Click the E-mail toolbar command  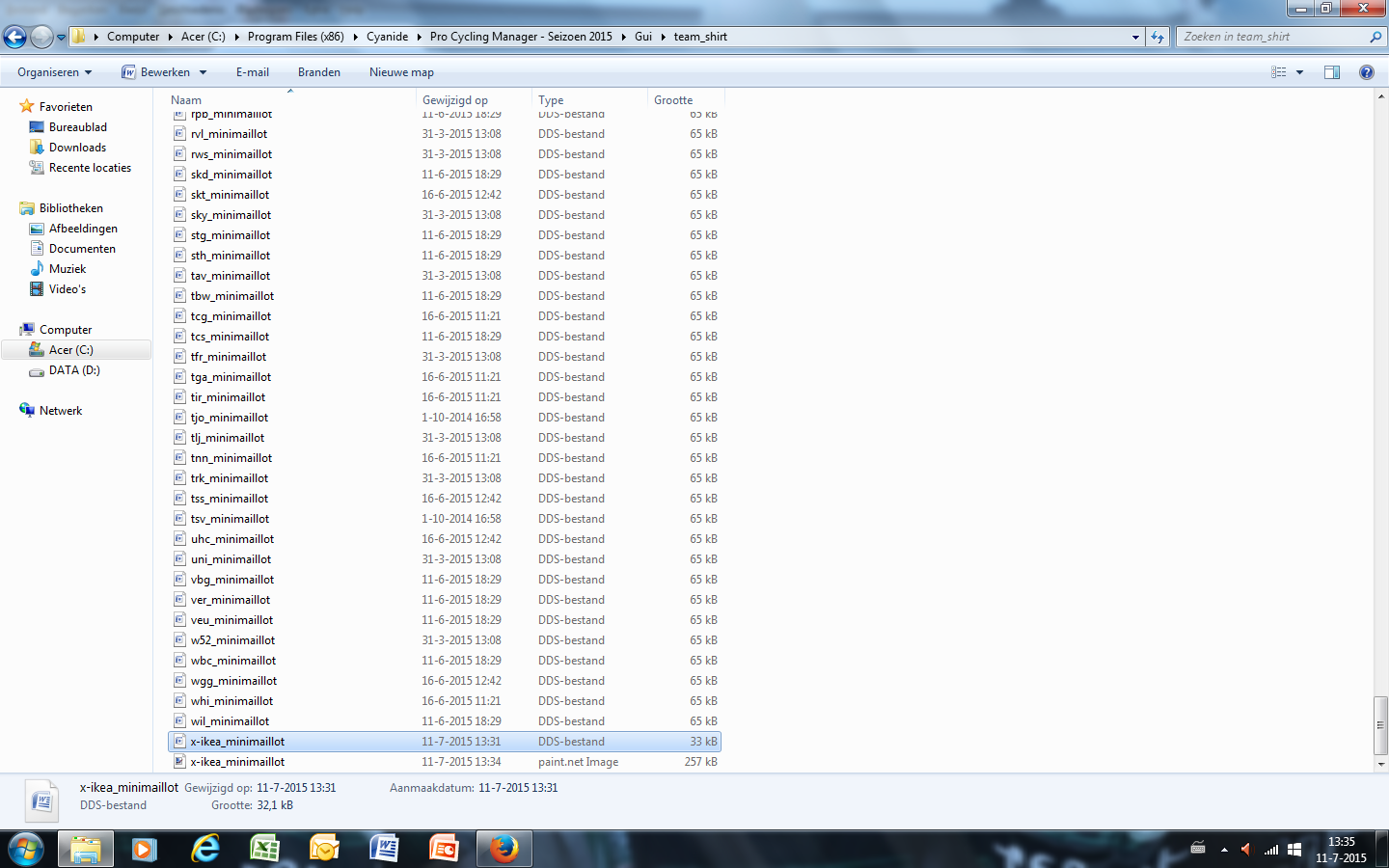coord(252,72)
